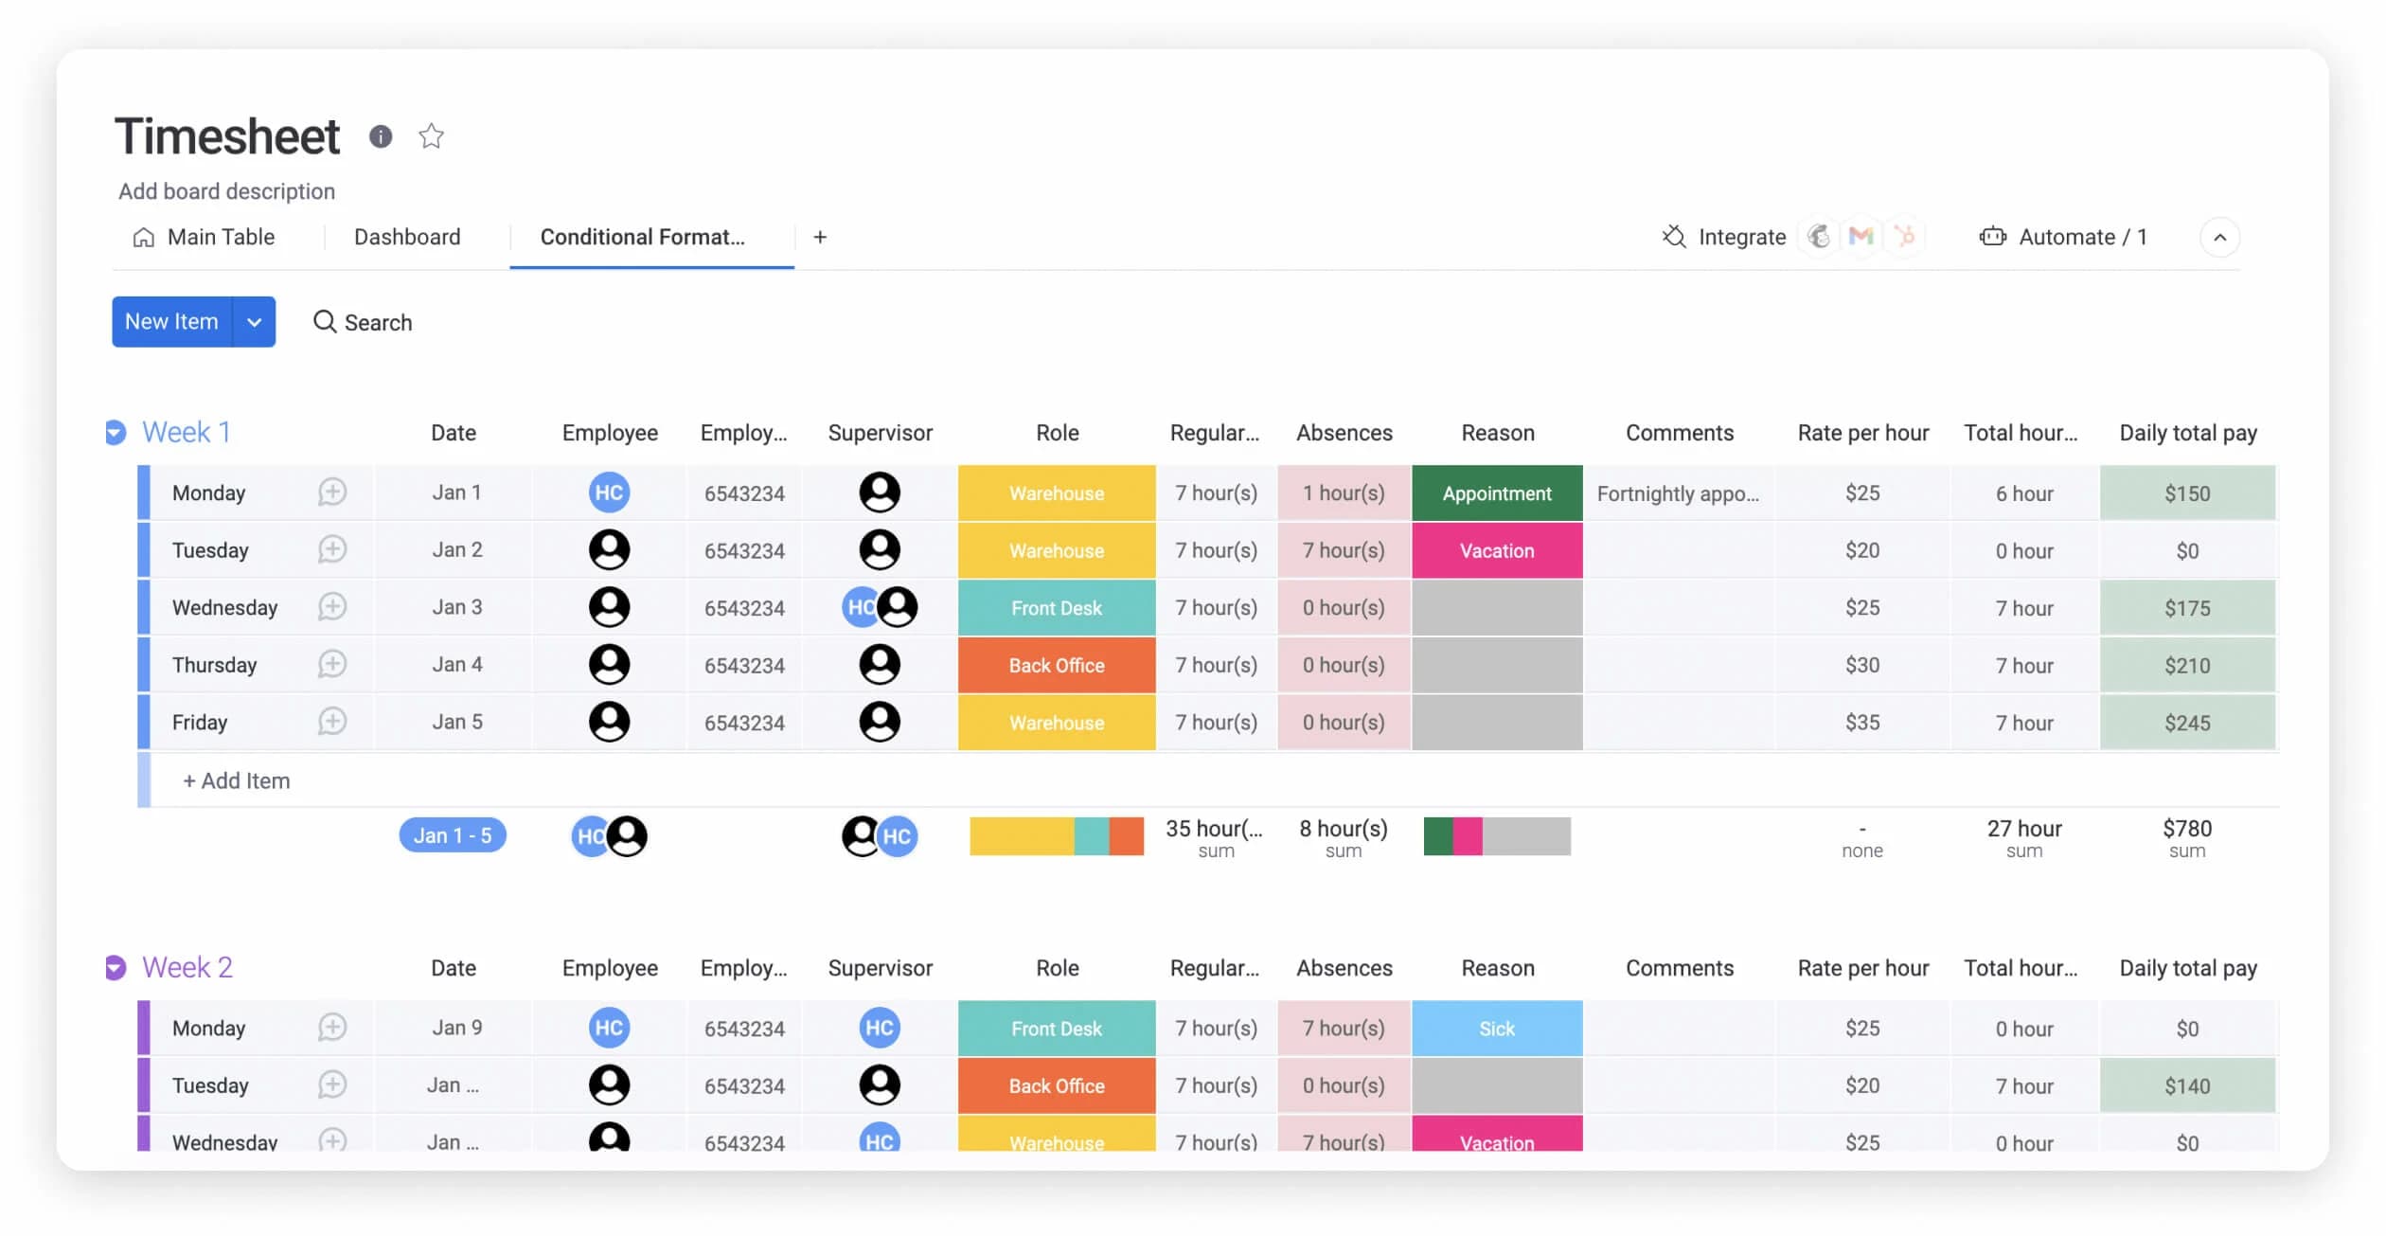Open the New Item dropdown arrow
This screenshot has height=1236, width=2386.
[254, 322]
